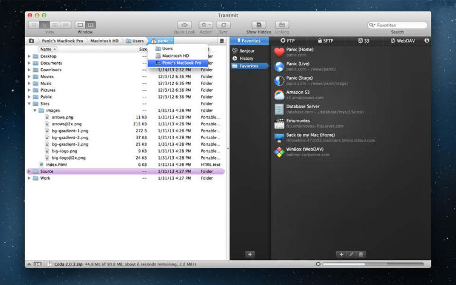Expand the Pictures folder

click(x=29, y=90)
